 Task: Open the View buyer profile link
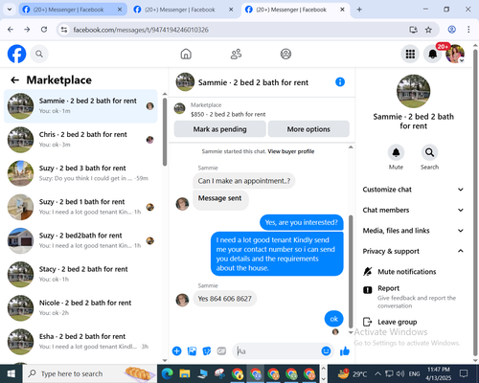pyautogui.click(x=291, y=151)
